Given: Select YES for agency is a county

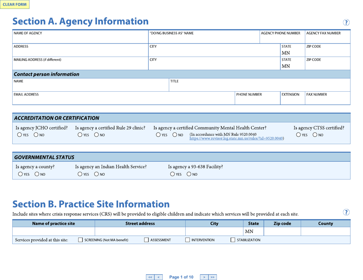Looking at the screenshot, I should [20, 174].
